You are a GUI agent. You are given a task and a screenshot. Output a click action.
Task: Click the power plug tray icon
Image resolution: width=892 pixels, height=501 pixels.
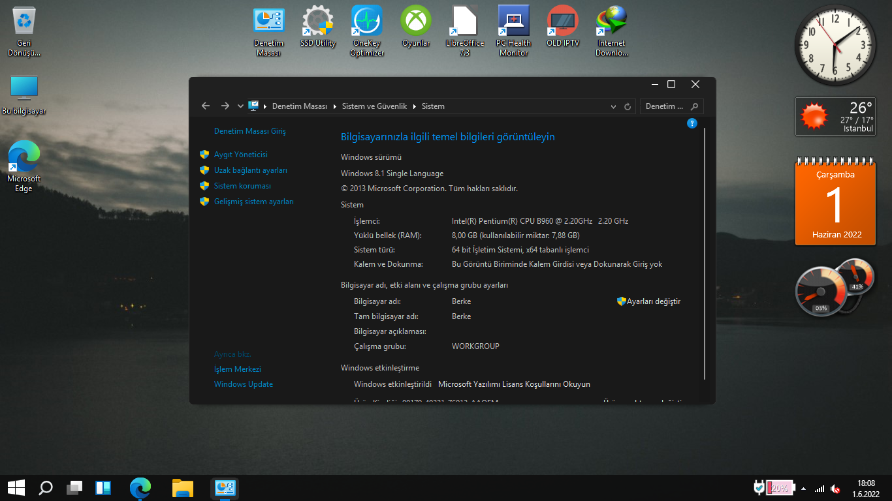[x=759, y=487]
